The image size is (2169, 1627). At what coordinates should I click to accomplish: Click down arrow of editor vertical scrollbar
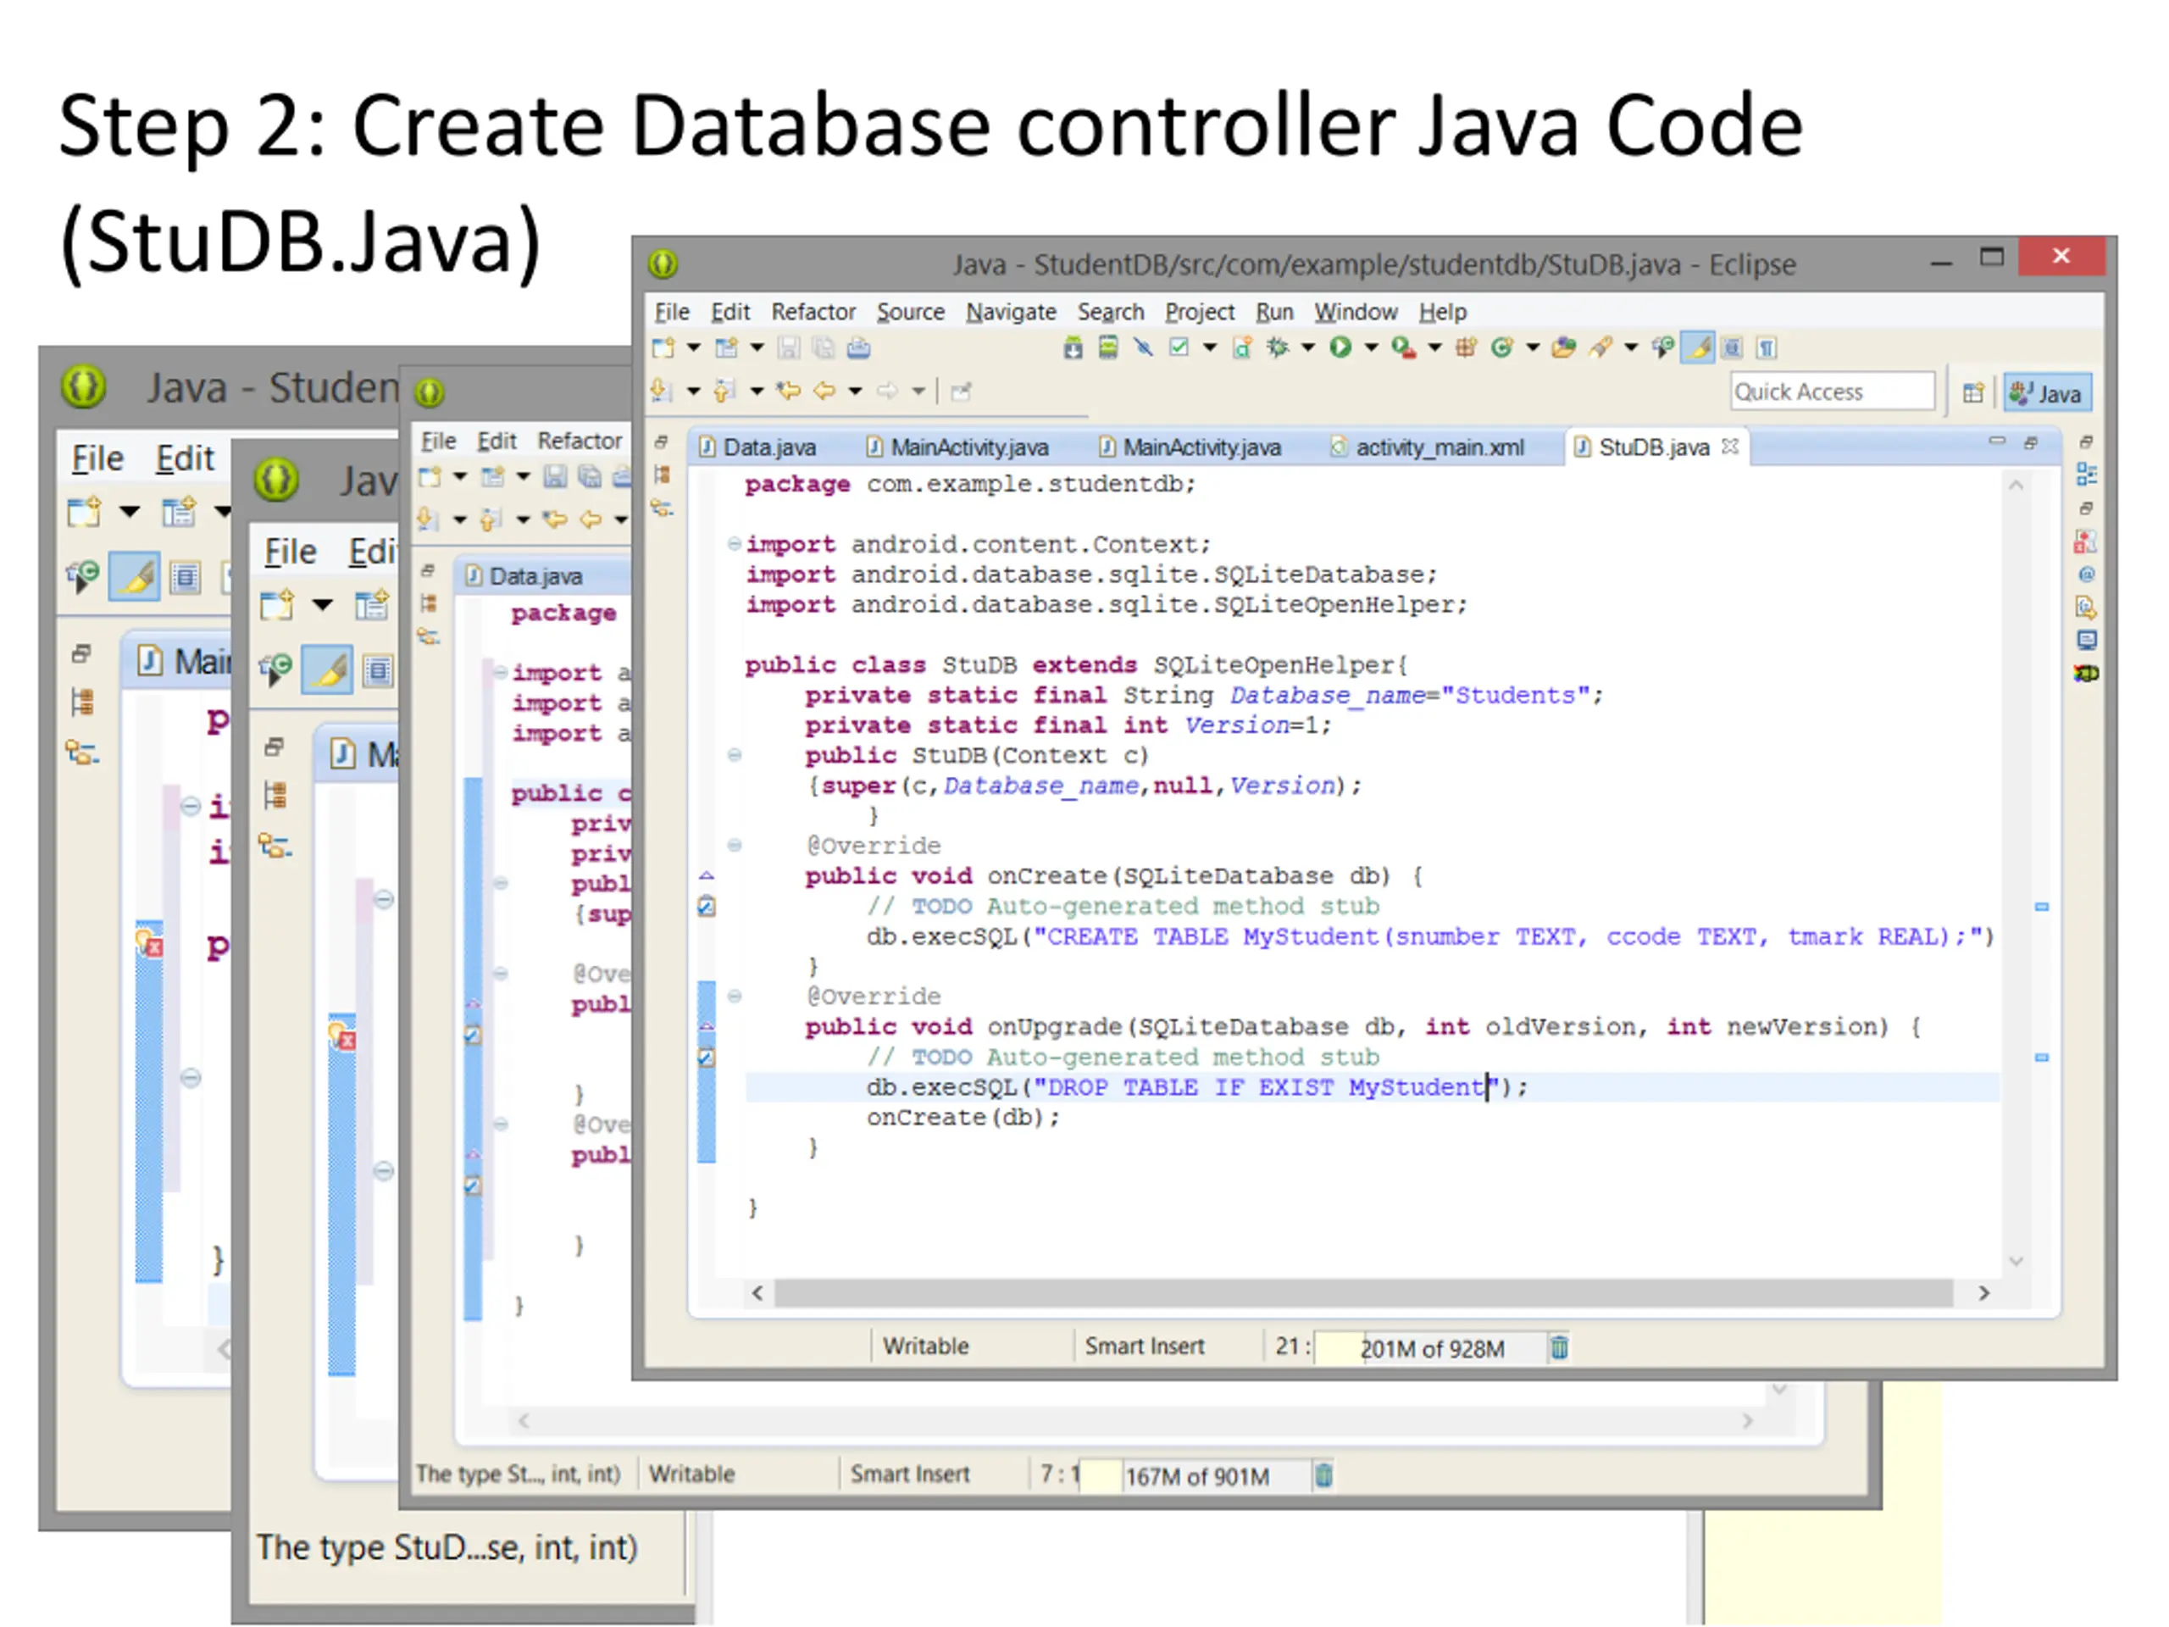[2016, 1261]
